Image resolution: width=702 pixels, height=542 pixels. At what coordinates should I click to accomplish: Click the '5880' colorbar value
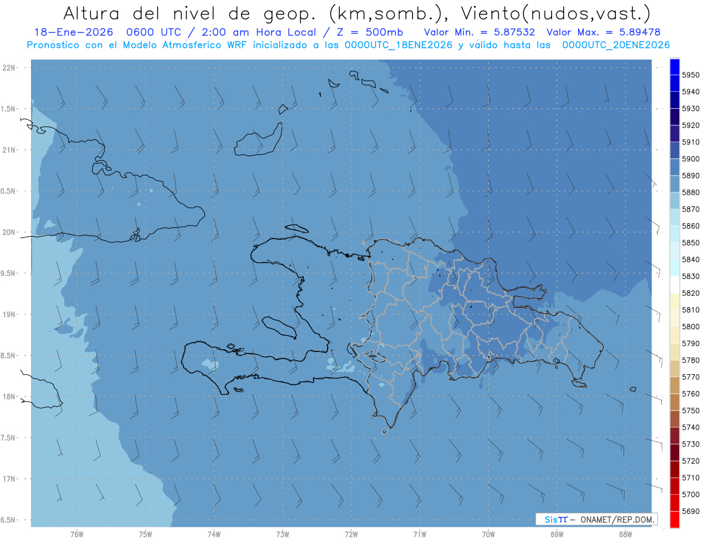click(690, 192)
